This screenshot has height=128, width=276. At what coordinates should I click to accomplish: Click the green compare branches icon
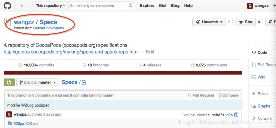point(9,82)
